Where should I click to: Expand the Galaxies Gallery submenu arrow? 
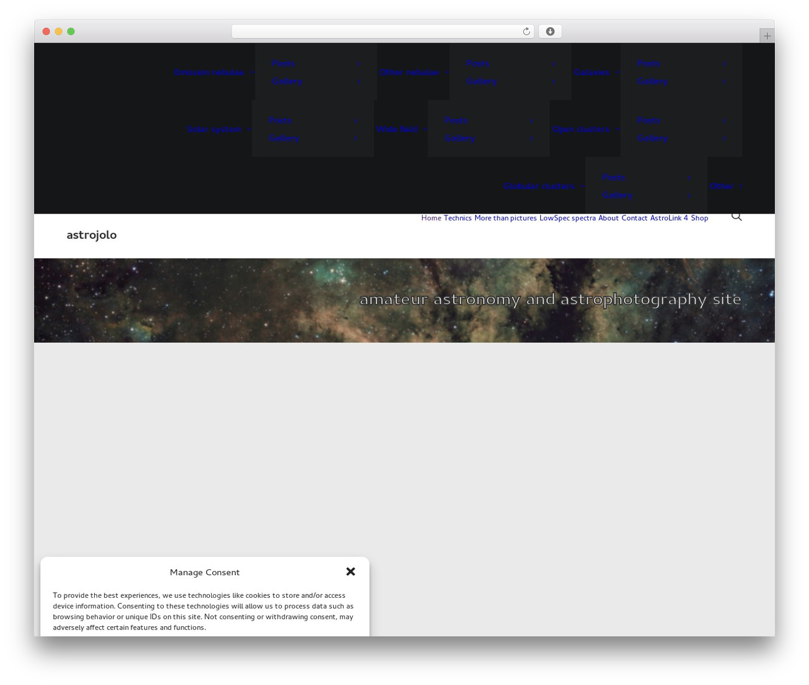[724, 81]
